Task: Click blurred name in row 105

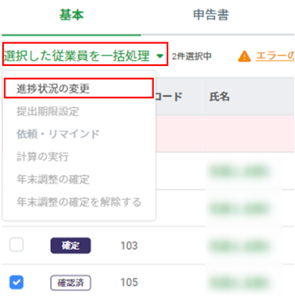Action: coord(240,283)
